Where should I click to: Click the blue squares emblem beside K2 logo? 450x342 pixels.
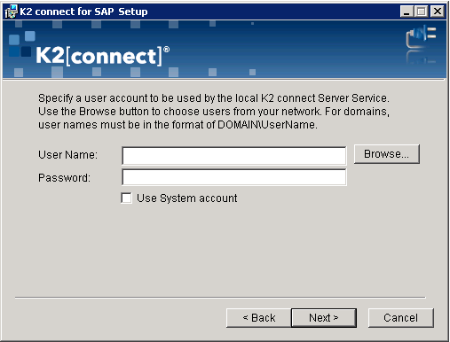pos(22,44)
